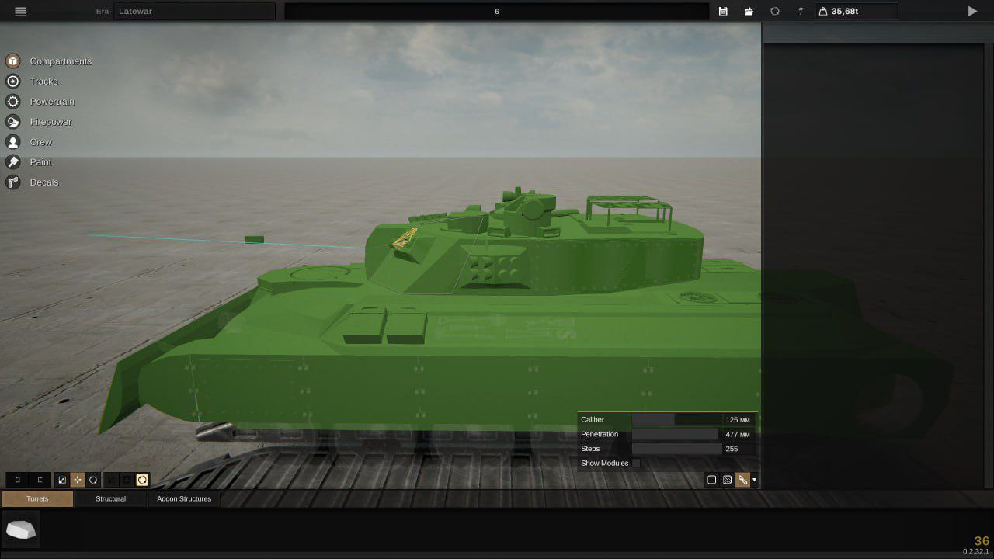Select the scale gizmo tool
The width and height of the screenshot is (994, 559).
pos(62,480)
